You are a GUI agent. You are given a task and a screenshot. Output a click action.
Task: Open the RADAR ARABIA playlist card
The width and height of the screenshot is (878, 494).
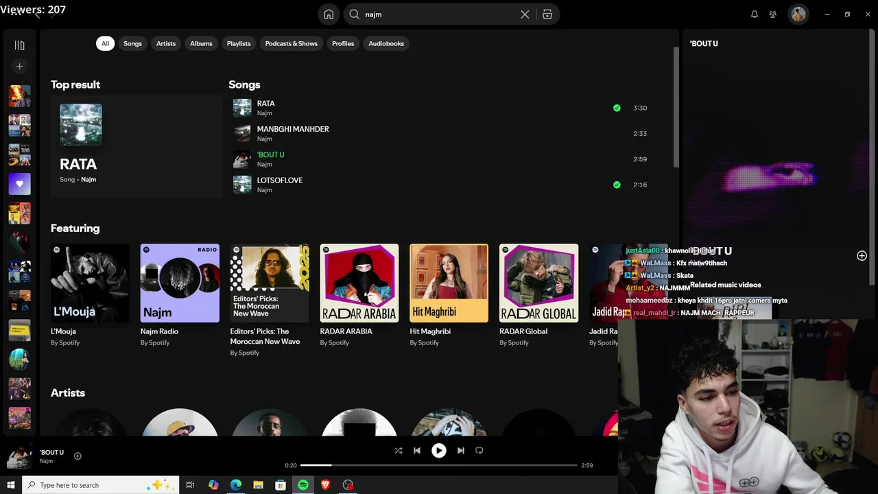click(359, 296)
